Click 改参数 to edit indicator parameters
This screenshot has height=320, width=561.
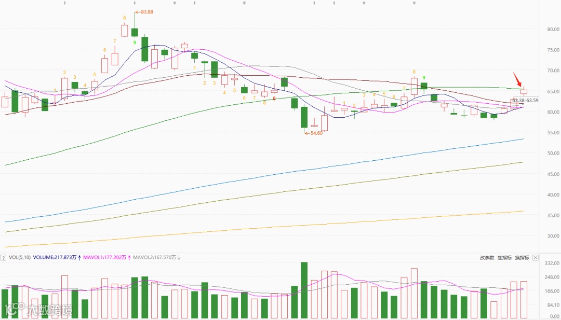(487, 257)
